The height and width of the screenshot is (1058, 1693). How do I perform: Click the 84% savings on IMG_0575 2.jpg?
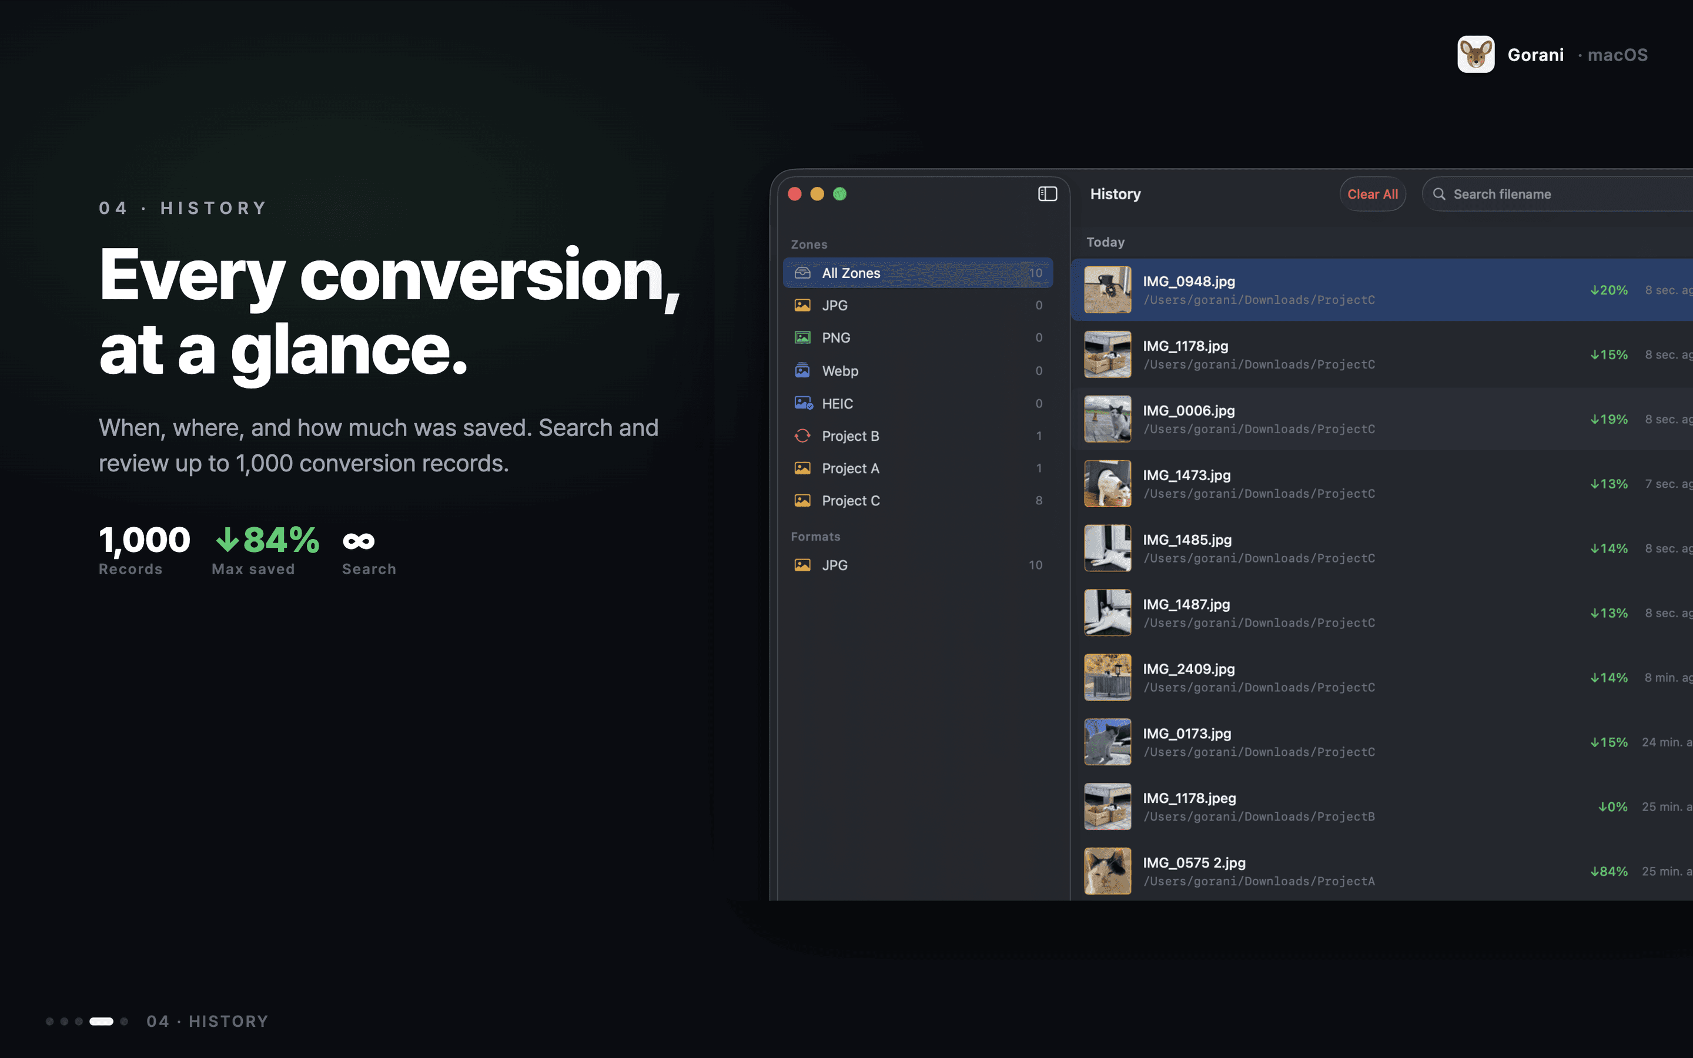click(1608, 871)
